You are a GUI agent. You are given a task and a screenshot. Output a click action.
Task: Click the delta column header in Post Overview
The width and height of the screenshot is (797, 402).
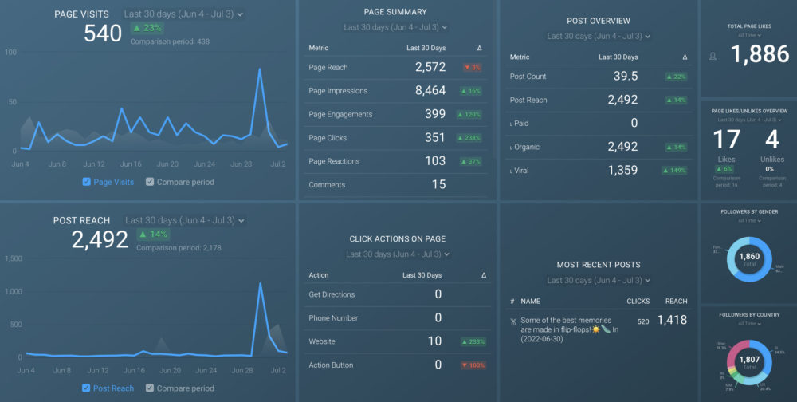coord(685,57)
